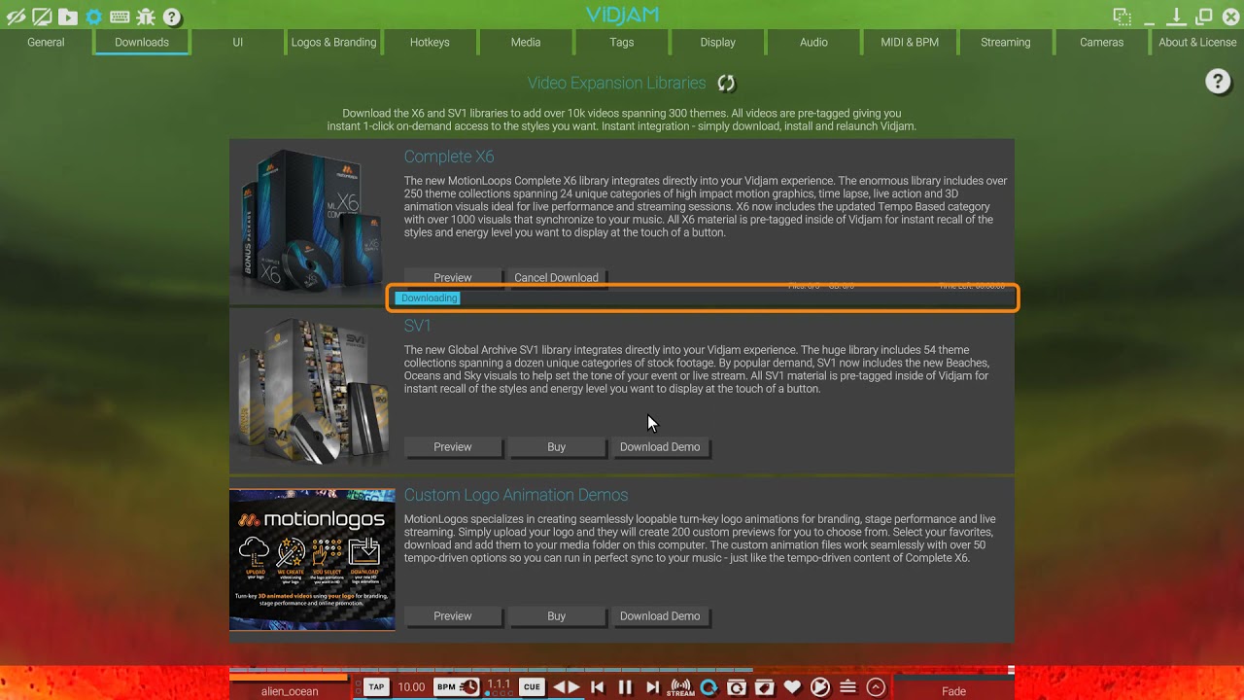
Task: Open the Tags tab
Action: [x=622, y=42]
